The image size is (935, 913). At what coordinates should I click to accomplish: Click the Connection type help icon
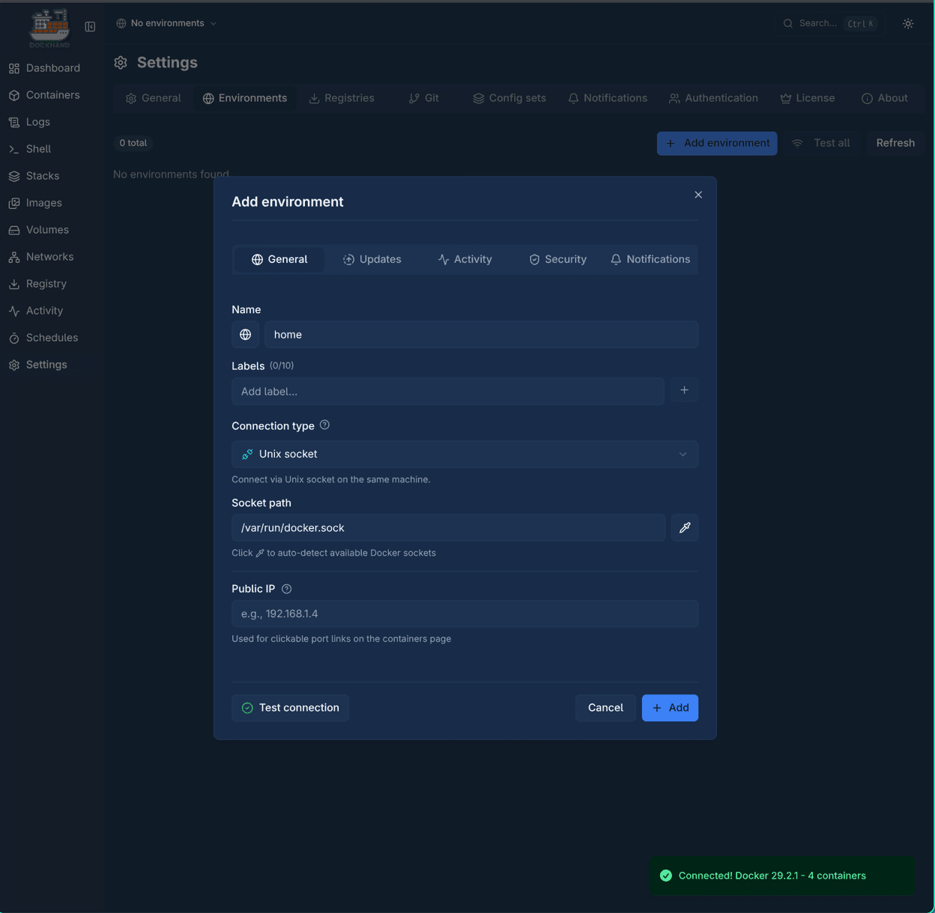(x=324, y=425)
